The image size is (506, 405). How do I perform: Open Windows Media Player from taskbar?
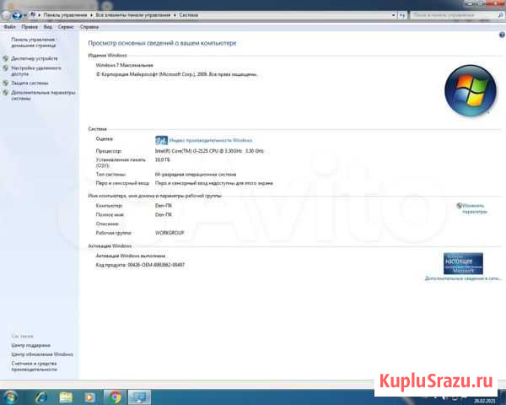[90, 396]
